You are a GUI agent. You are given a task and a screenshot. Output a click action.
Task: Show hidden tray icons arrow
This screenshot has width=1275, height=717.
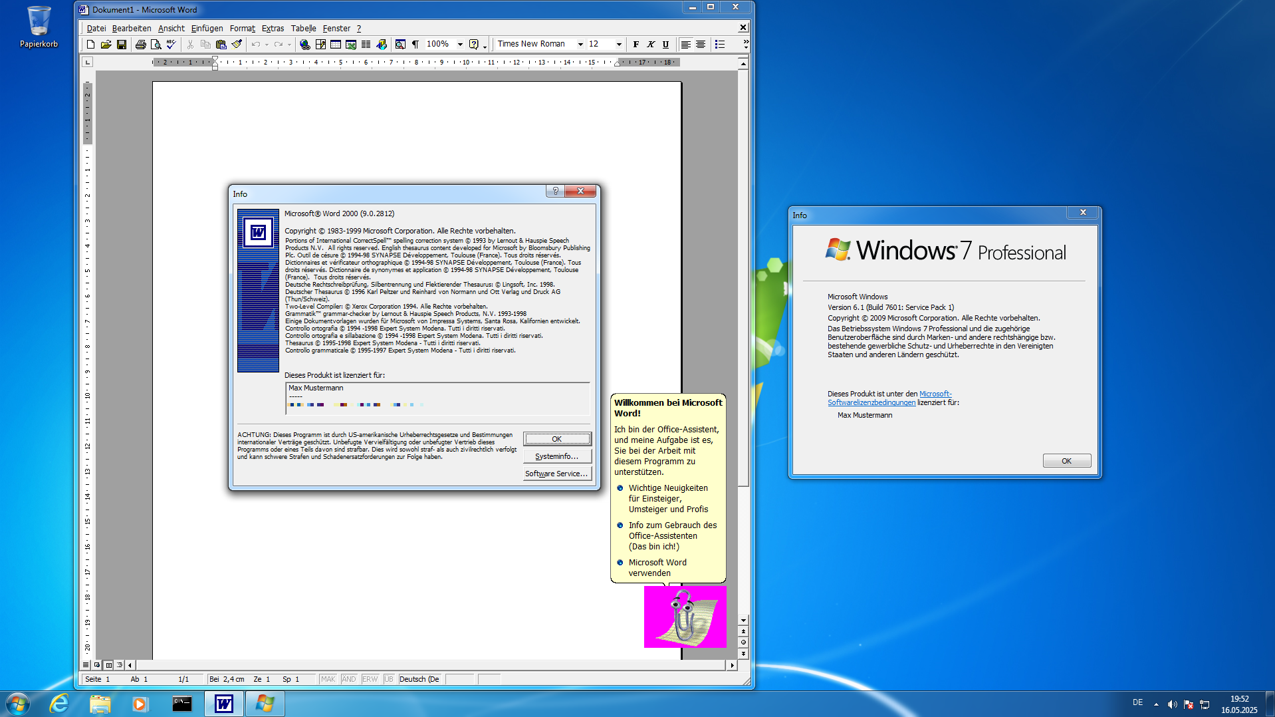1156,704
